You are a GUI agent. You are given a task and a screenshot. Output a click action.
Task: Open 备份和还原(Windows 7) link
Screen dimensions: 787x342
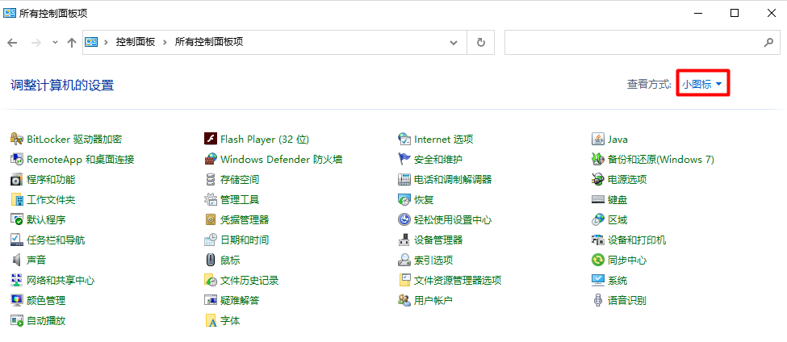[x=660, y=160]
